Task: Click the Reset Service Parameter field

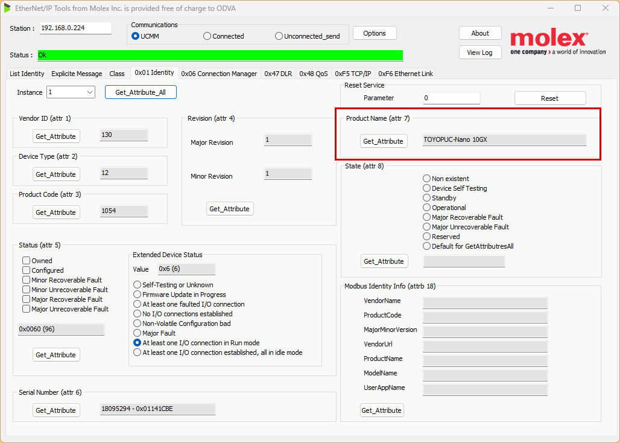Action: (x=451, y=98)
